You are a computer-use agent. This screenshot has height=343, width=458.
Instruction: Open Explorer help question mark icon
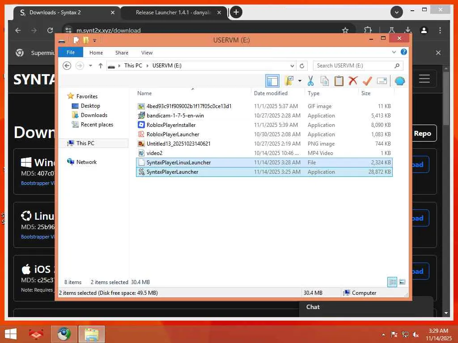(404, 52)
